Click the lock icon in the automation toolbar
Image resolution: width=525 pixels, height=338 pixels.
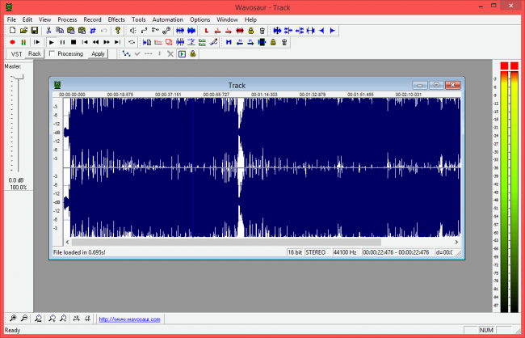(x=192, y=53)
